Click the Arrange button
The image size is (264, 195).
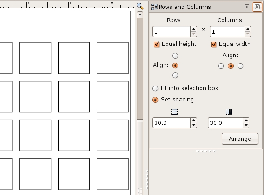pyautogui.click(x=240, y=139)
